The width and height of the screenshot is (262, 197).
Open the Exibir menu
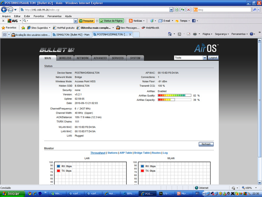tap(27, 16)
